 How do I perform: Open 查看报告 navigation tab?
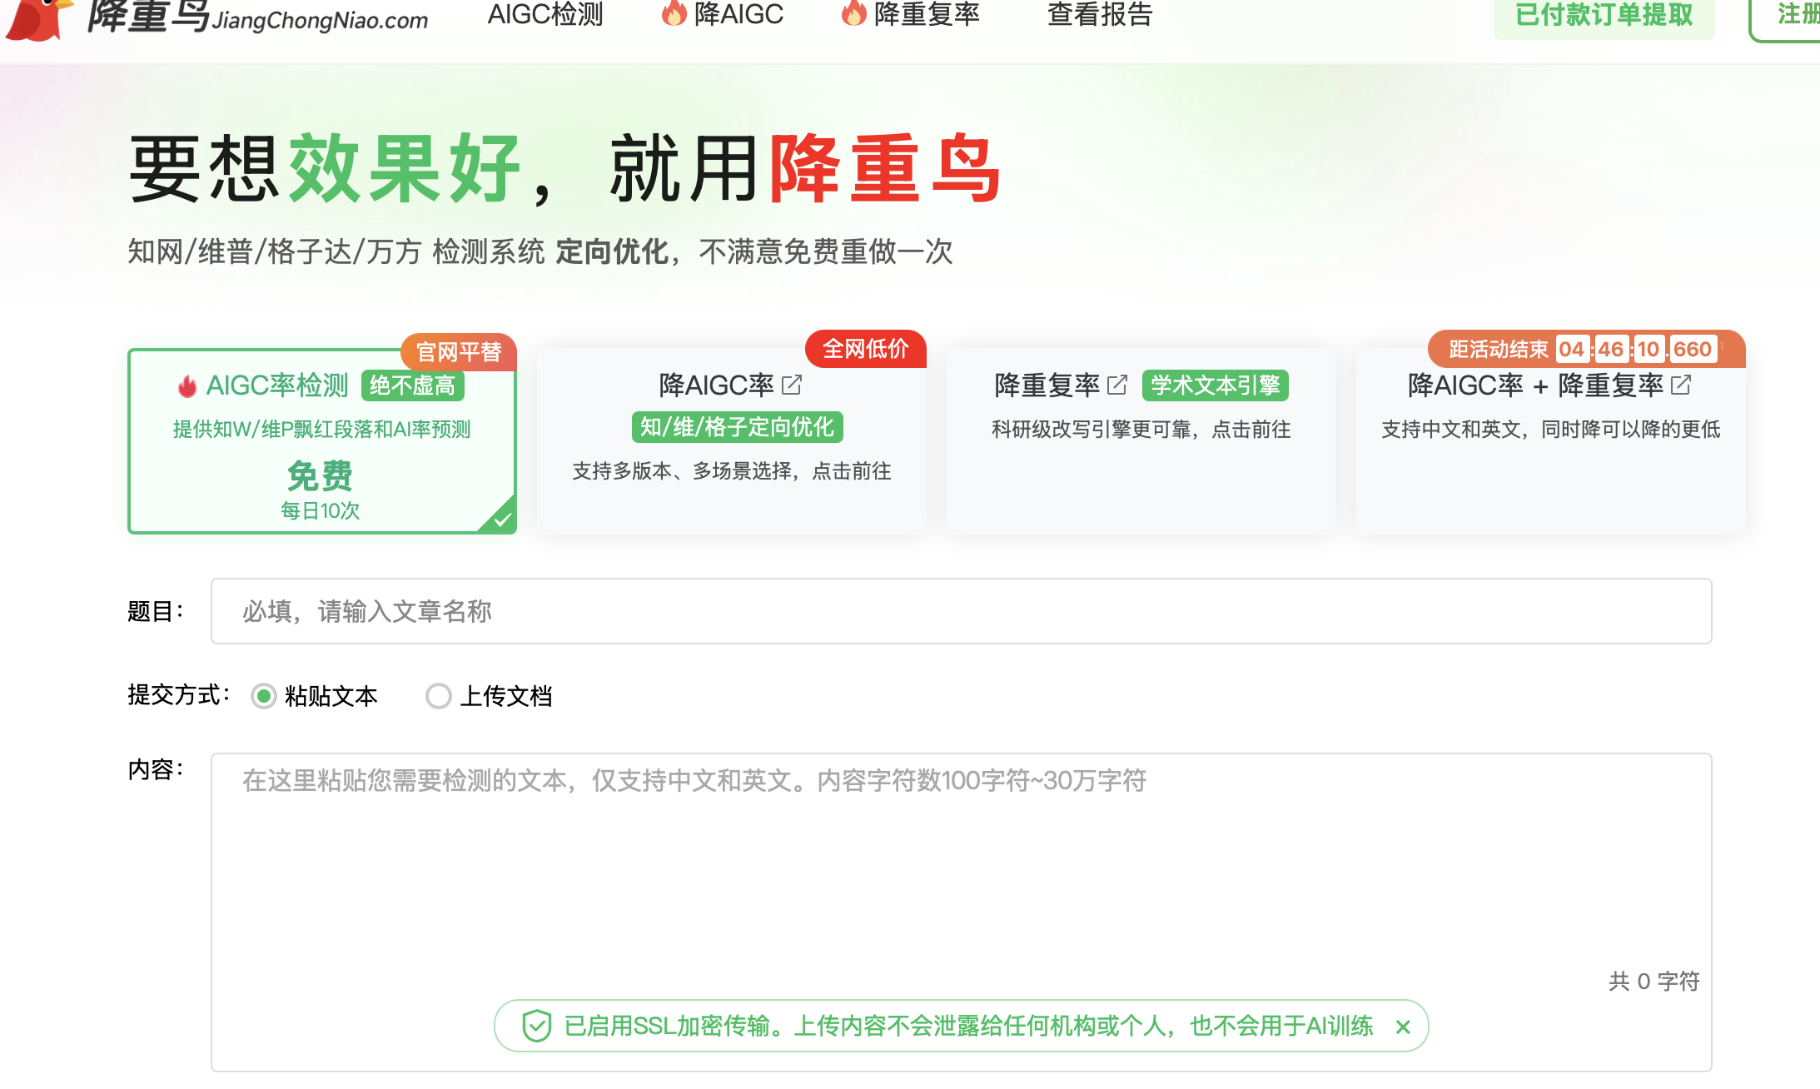(x=1099, y=13)
